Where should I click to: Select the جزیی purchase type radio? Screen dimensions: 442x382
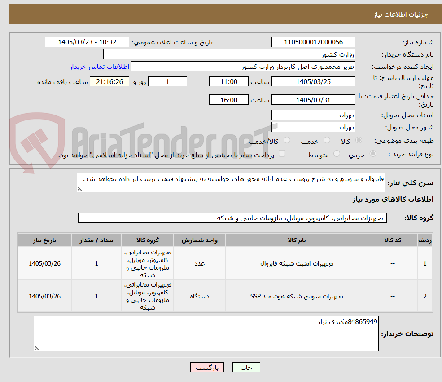coord(372,154)
